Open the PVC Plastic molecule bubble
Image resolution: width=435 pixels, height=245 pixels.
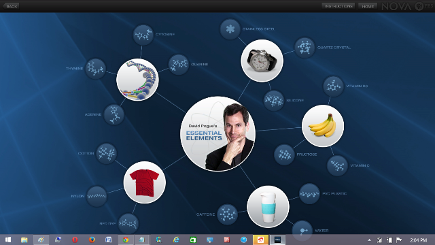(x=309, y=193)
